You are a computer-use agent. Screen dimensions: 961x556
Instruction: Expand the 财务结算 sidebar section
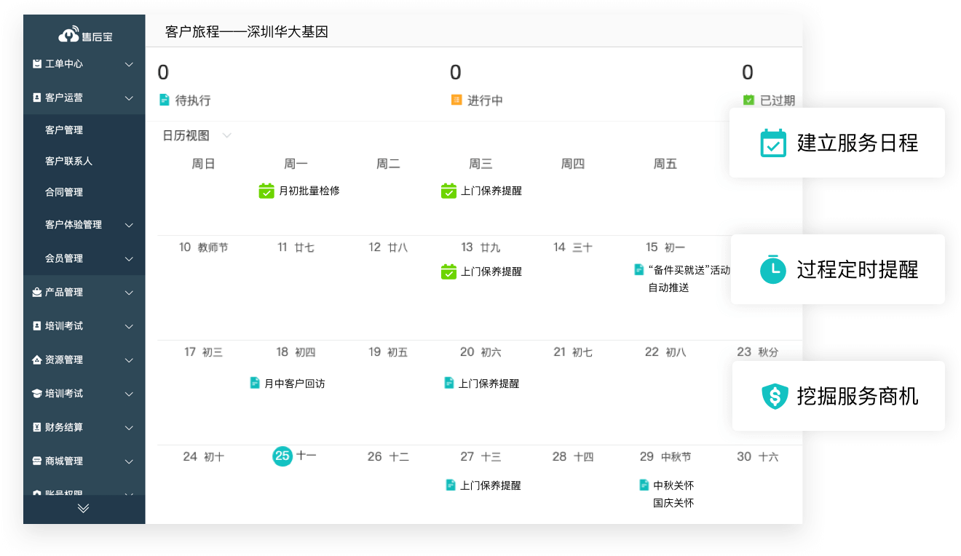click(x=129, y=427)
